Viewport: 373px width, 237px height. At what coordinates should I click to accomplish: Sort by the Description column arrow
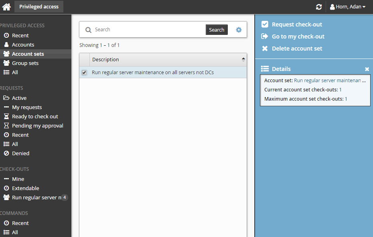coord(243,60)
